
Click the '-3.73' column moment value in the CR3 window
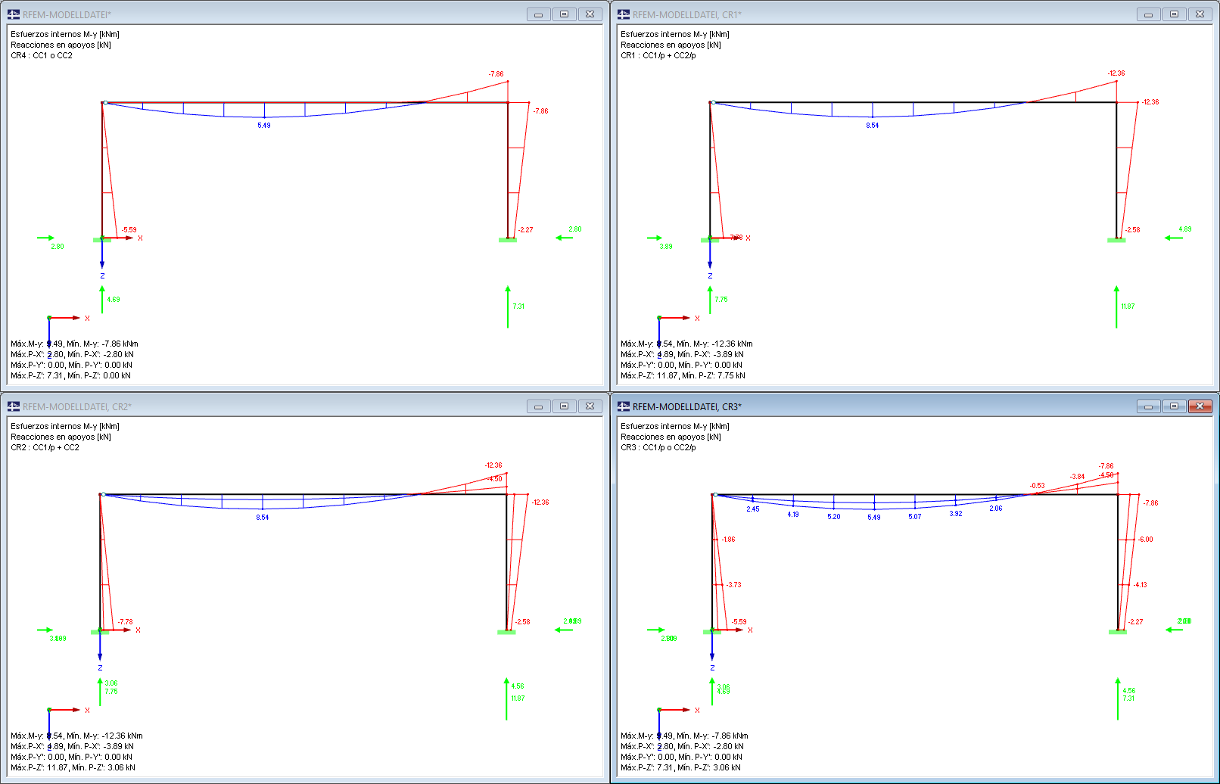tap(733, 585)
